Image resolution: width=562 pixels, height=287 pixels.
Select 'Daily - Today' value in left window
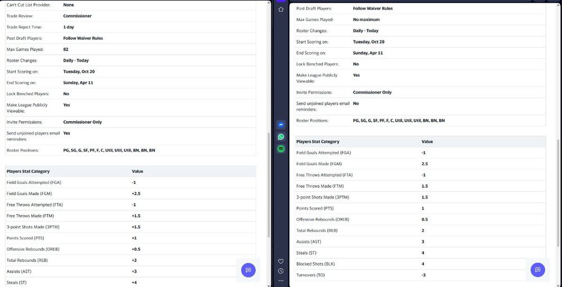click(76, 61)
